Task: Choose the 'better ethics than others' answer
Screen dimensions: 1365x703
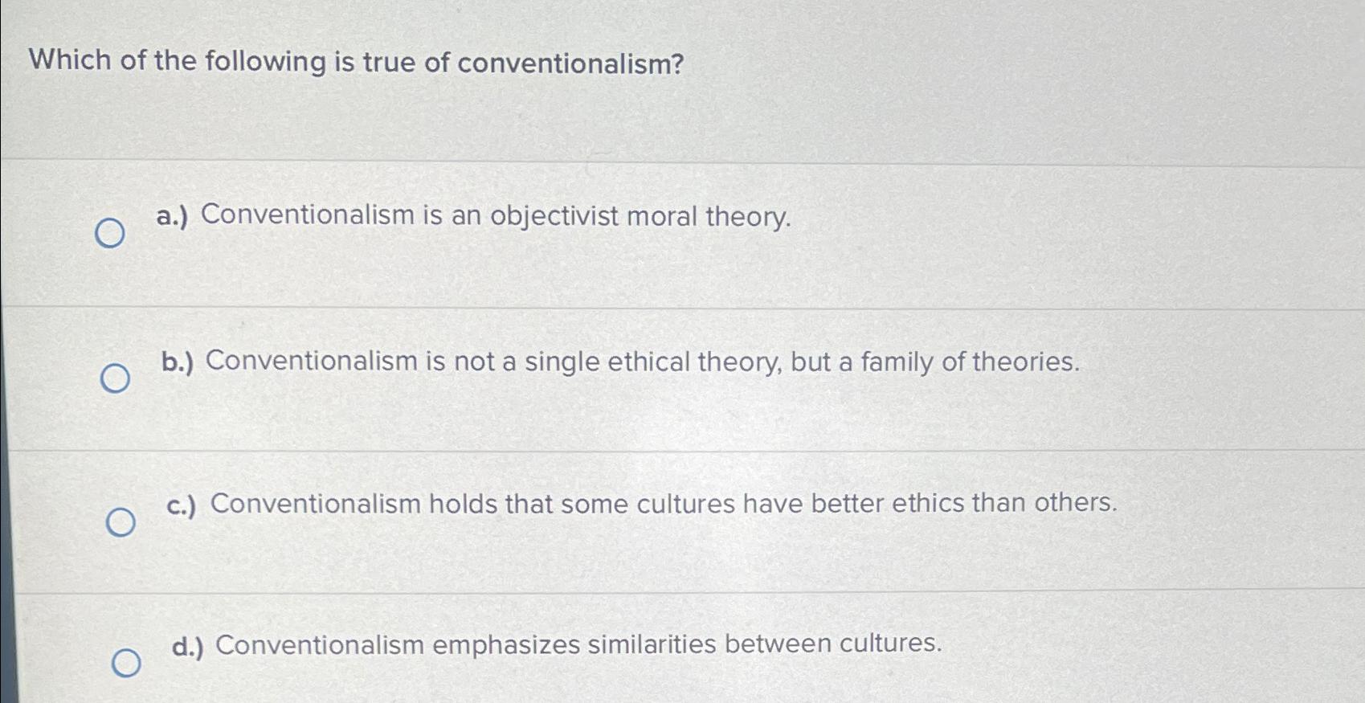Action: tap(643, 504)
